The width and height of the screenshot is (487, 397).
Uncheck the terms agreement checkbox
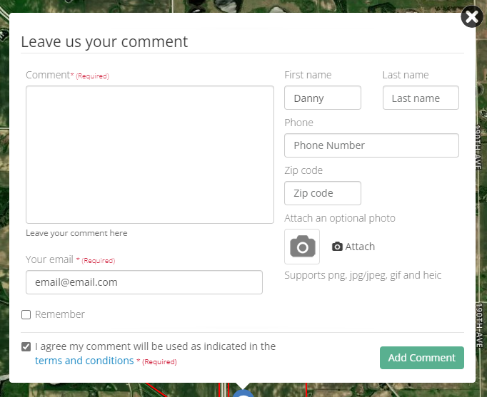26,347
